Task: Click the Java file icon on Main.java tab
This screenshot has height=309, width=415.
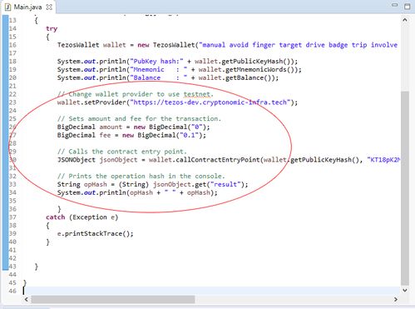Action: click(x=8, y=7)
